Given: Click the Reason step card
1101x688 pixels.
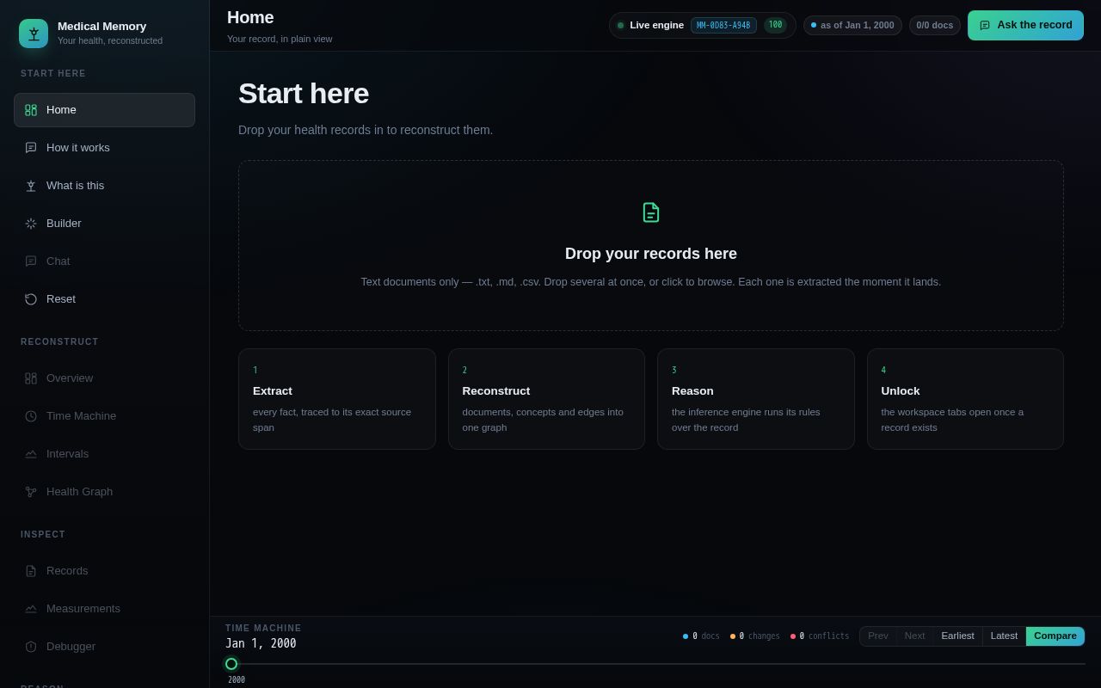Looking at the screenshot, I should pyautogui.click(x=756, y=399).
